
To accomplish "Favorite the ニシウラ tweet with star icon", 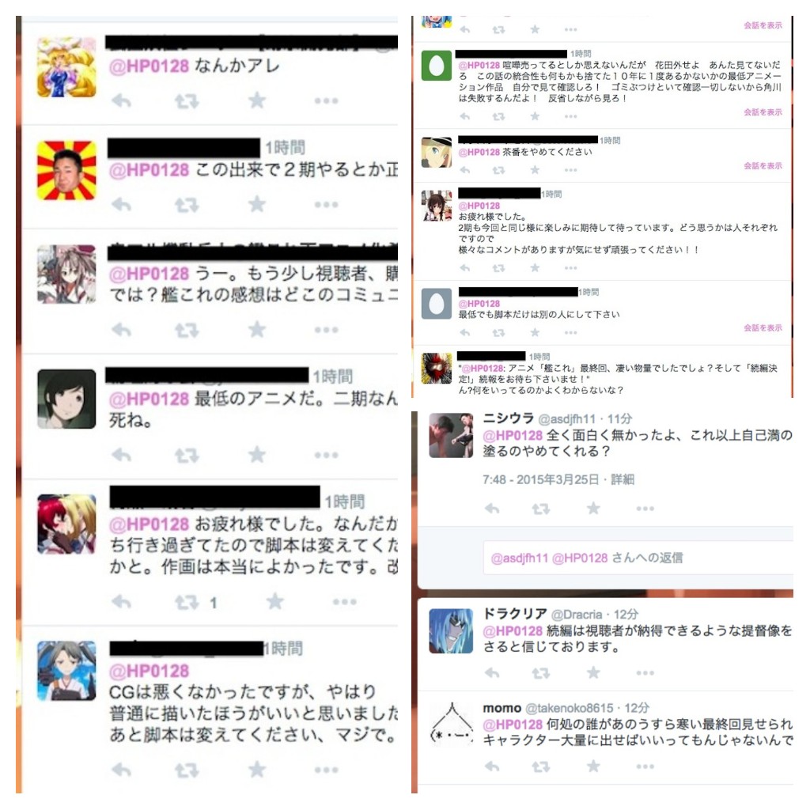I will coord(593,509).
